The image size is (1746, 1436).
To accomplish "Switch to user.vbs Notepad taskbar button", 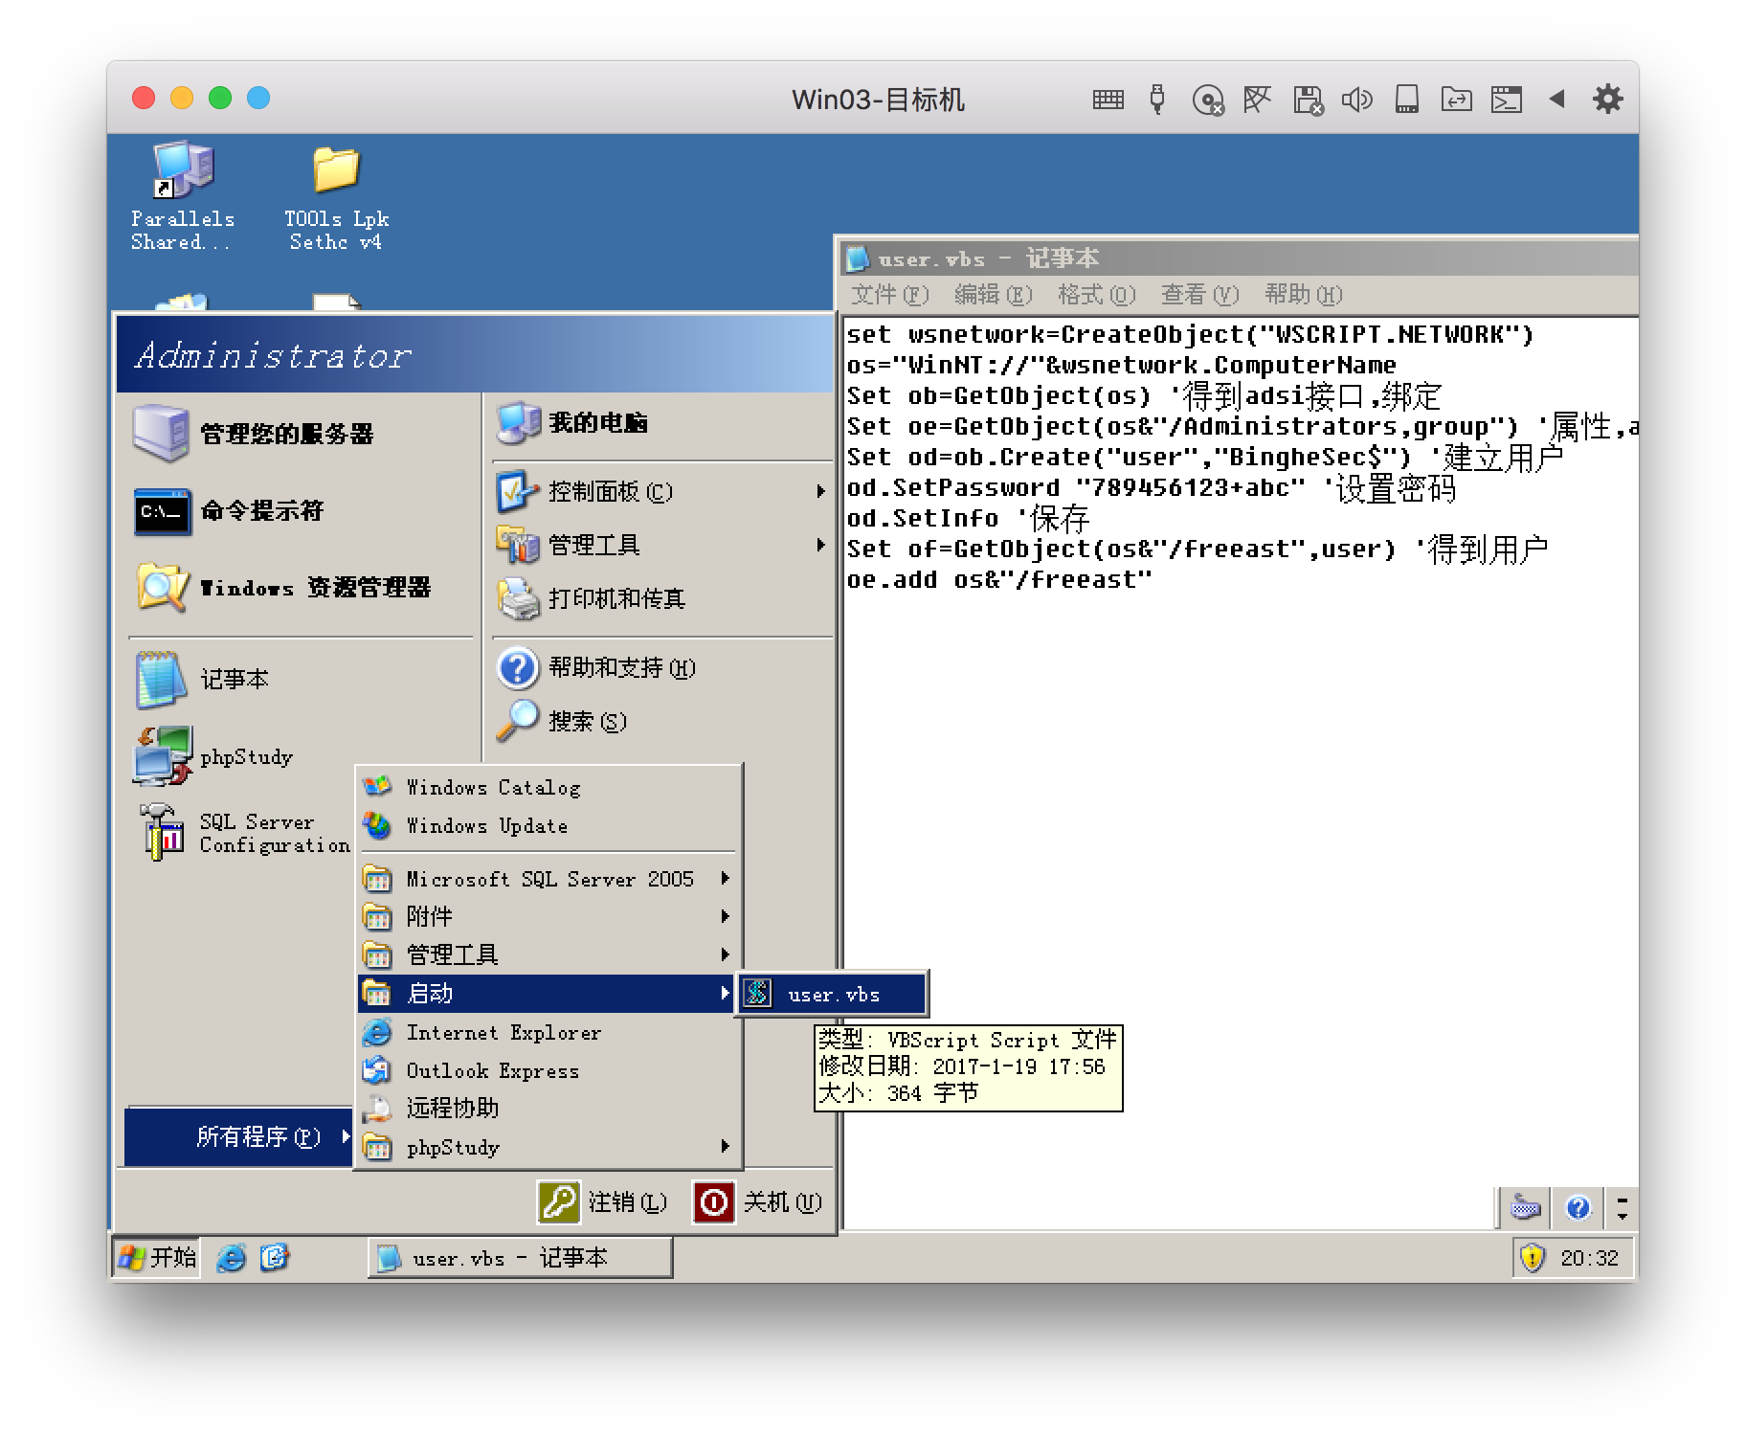I will (520, 1258).
